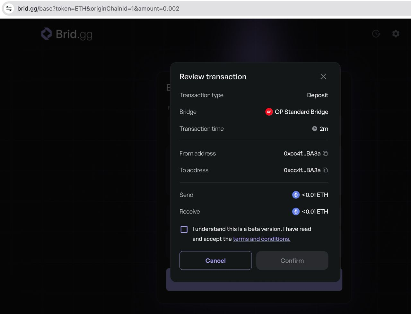Click the 'From address' label

click(197, 153)
